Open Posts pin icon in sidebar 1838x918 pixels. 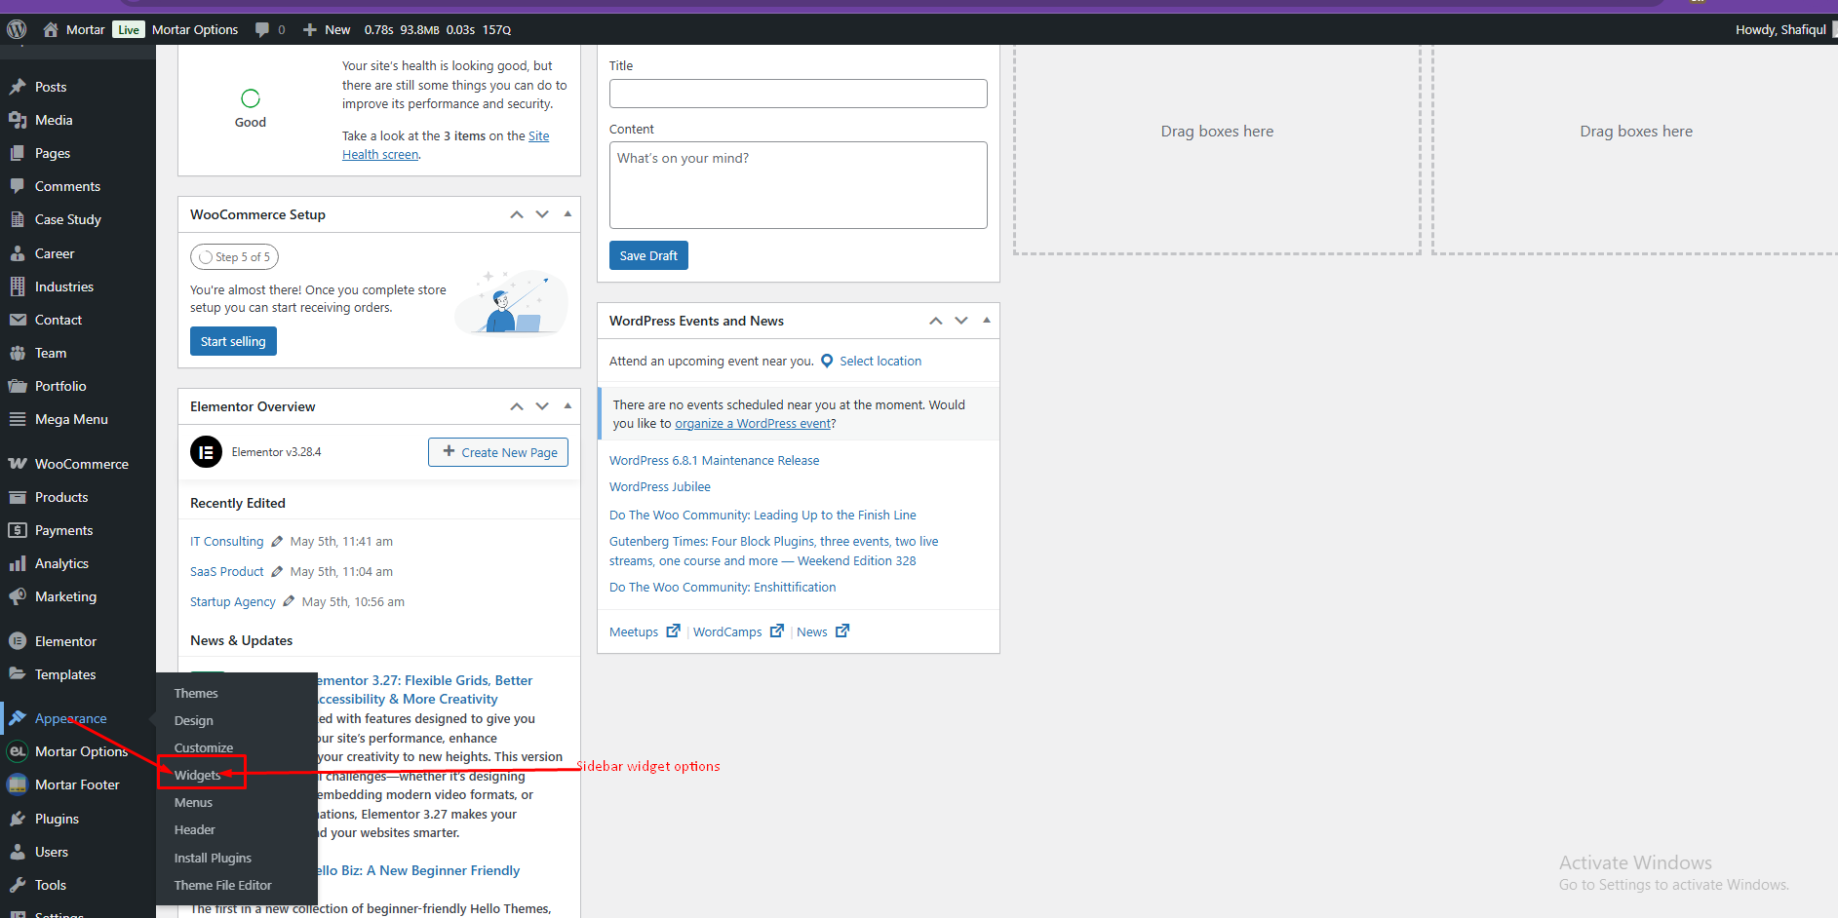point(18,87)
